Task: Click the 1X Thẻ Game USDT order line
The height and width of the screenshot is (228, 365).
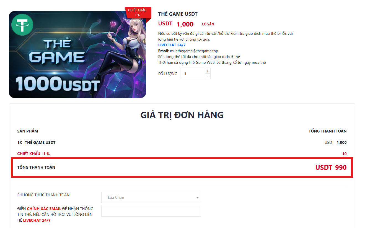Action: tap(37, 142)
